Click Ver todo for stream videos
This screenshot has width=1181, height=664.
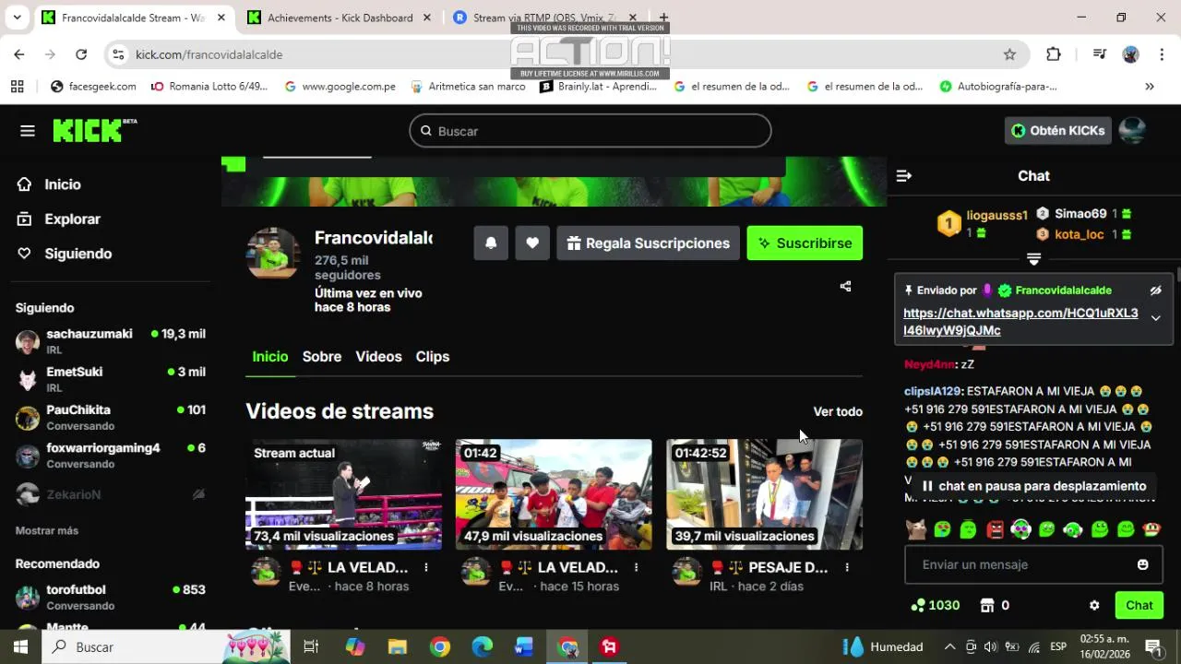pos(838,411)
